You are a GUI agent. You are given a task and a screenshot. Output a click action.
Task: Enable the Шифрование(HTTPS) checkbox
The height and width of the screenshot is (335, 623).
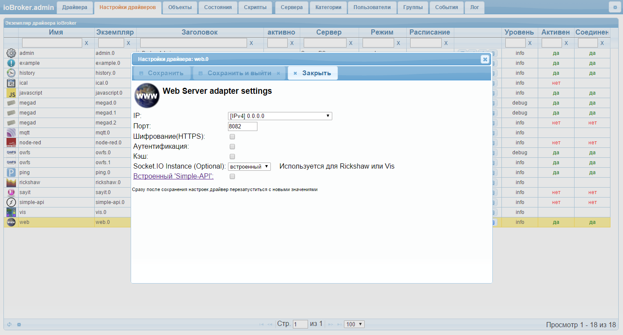[x=232, y=137]
